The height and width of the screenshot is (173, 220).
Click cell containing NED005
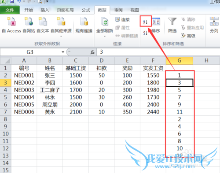coord(24,104)
